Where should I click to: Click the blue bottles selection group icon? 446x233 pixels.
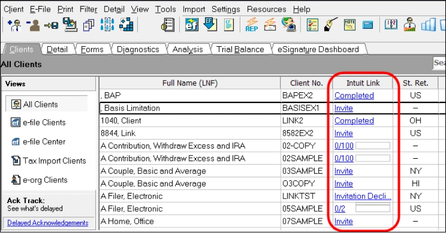pos(107,24)
